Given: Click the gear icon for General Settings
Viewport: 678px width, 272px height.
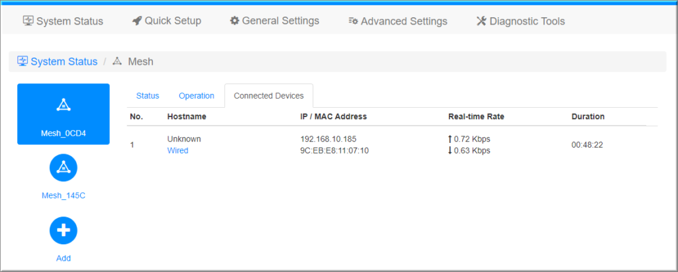Looking at the screenshot, I should [x=234, y=21].
